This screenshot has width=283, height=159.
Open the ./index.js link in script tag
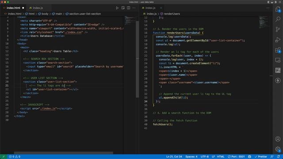pyautogui.click(x=48, y=109)
